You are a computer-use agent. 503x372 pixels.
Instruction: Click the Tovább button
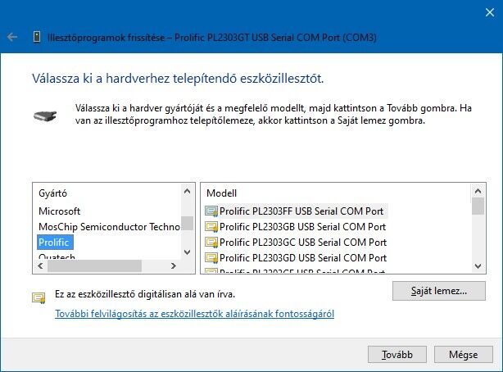[397, 354]
